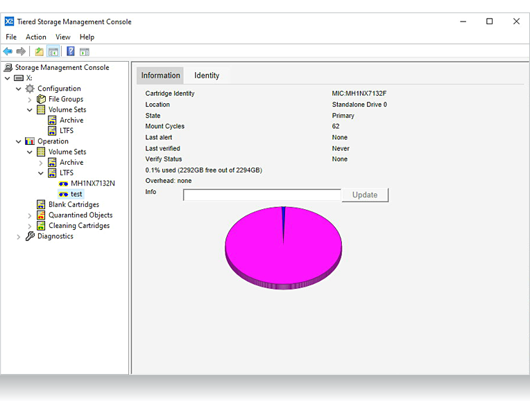
Task: Click the Up one level folder icon
Action: (40, 52)
